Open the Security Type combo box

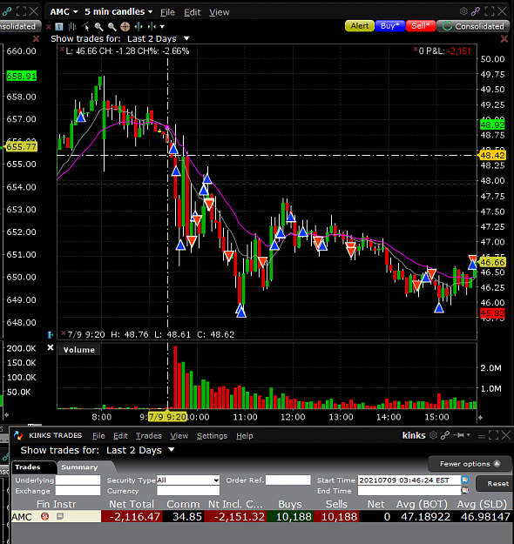pyautogui.click(x=188, y=480)
